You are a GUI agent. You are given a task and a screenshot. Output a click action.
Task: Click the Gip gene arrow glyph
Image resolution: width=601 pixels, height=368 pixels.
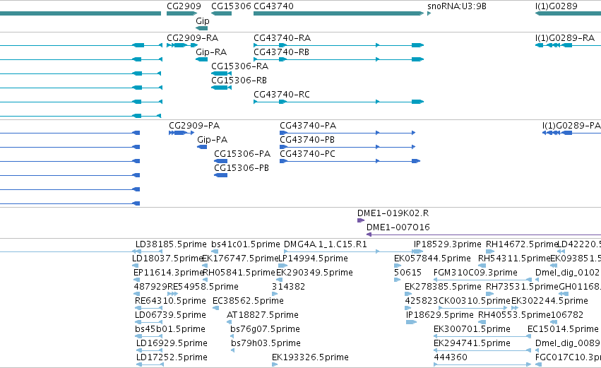[201, 28]
